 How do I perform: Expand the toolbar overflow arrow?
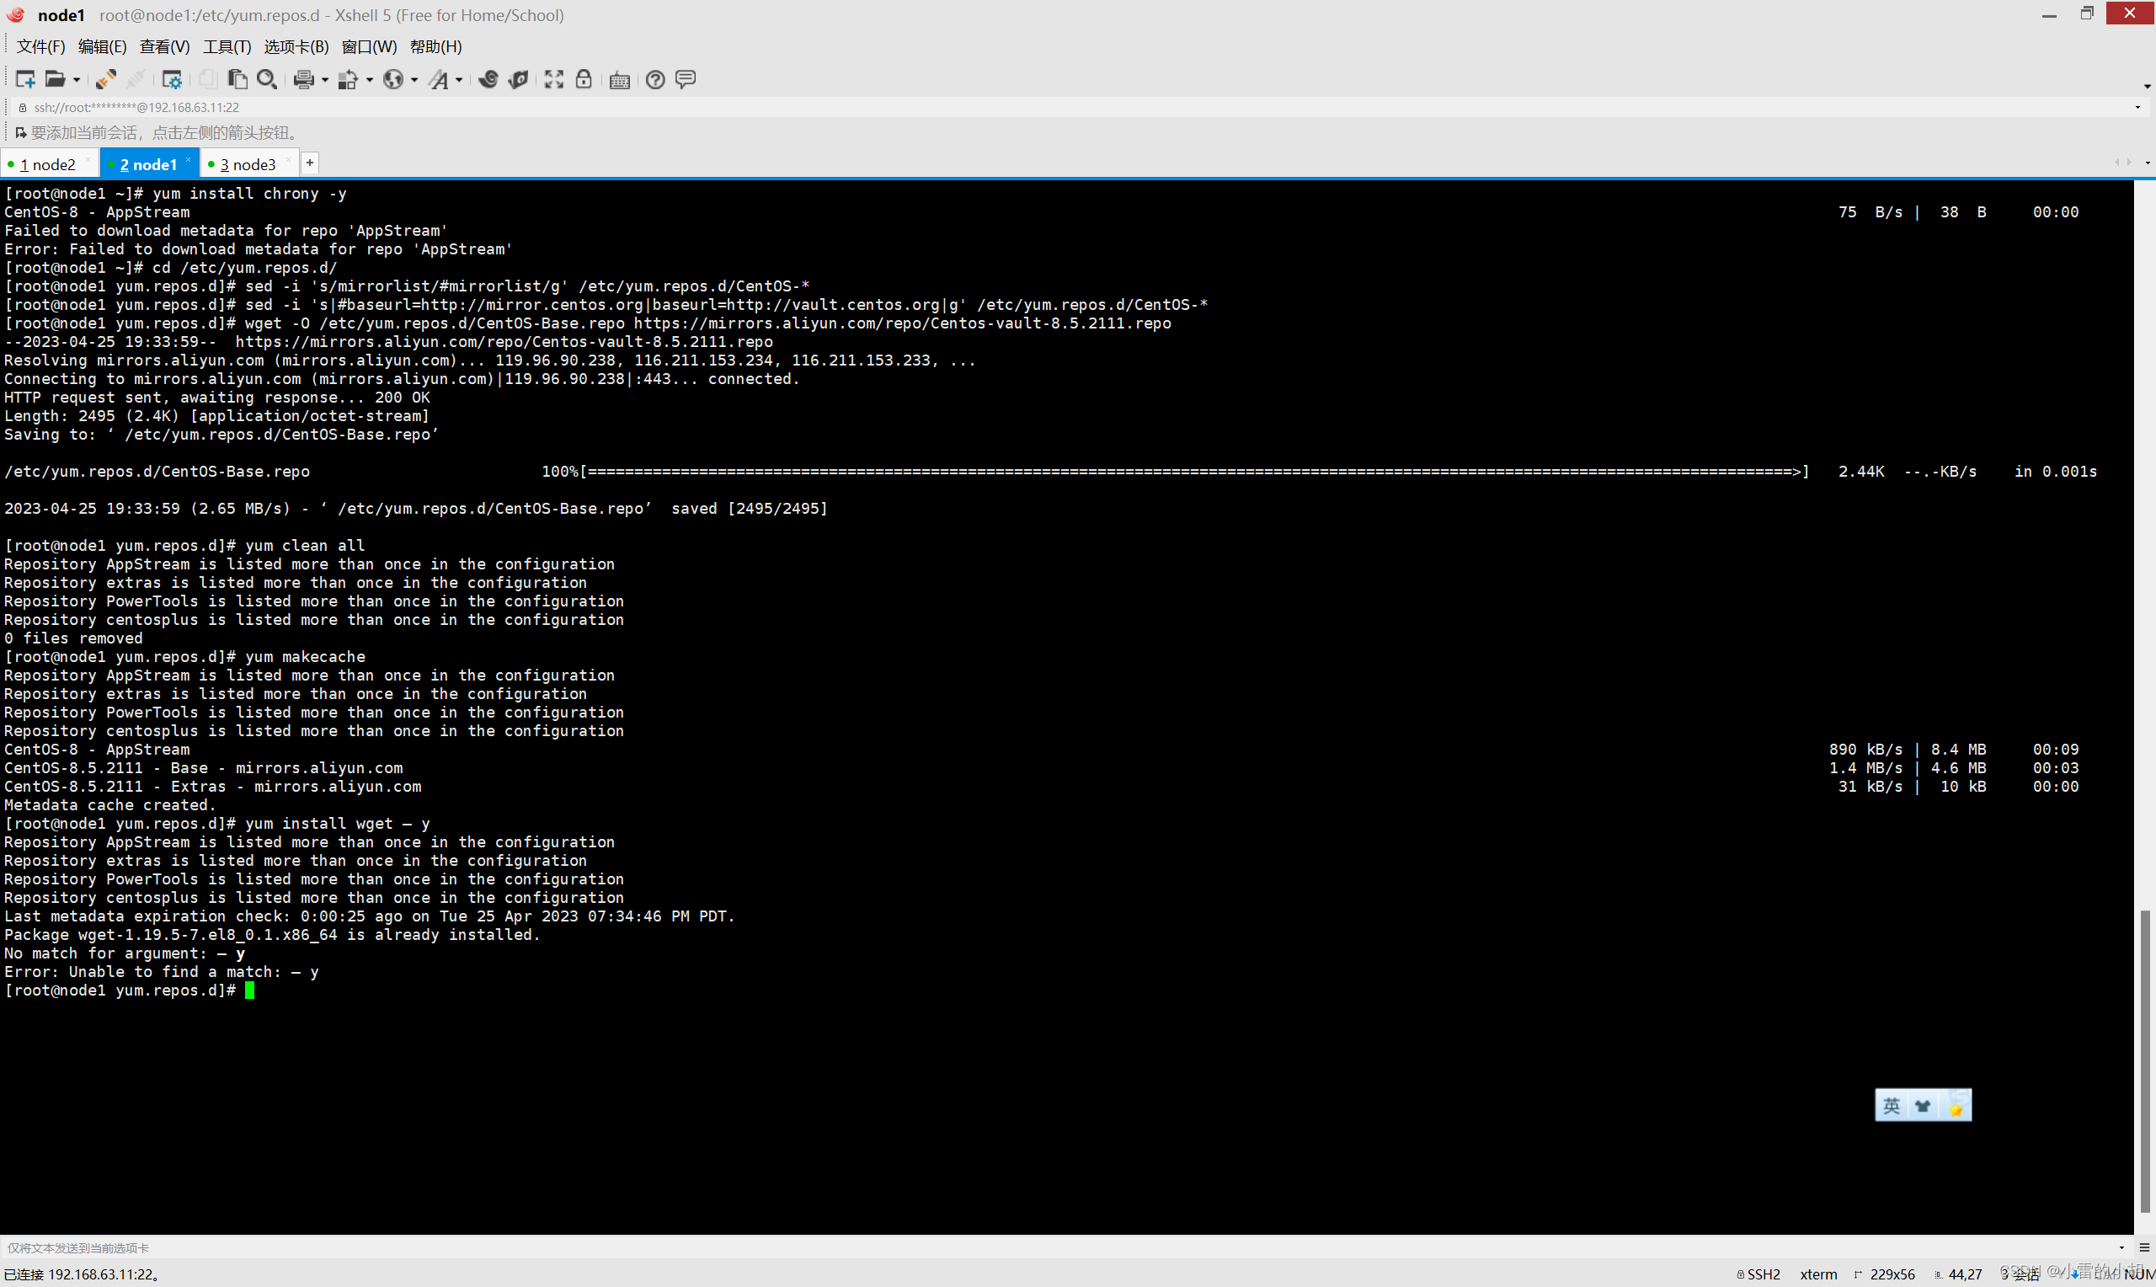pyautogui.click(x=2147, y=86)
